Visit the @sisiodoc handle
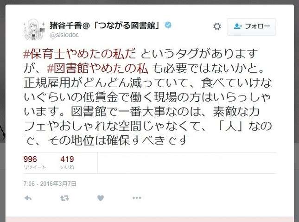 (64, 35)
